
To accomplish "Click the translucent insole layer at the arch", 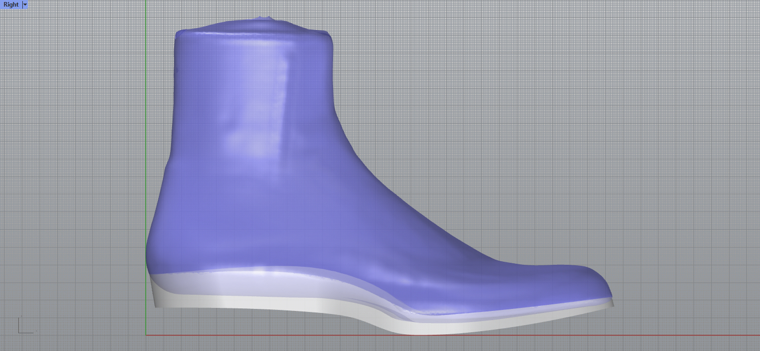I will click(355, 289).
